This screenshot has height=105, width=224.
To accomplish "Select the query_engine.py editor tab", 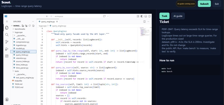I will pyautogui.click(x=48, y=22).
